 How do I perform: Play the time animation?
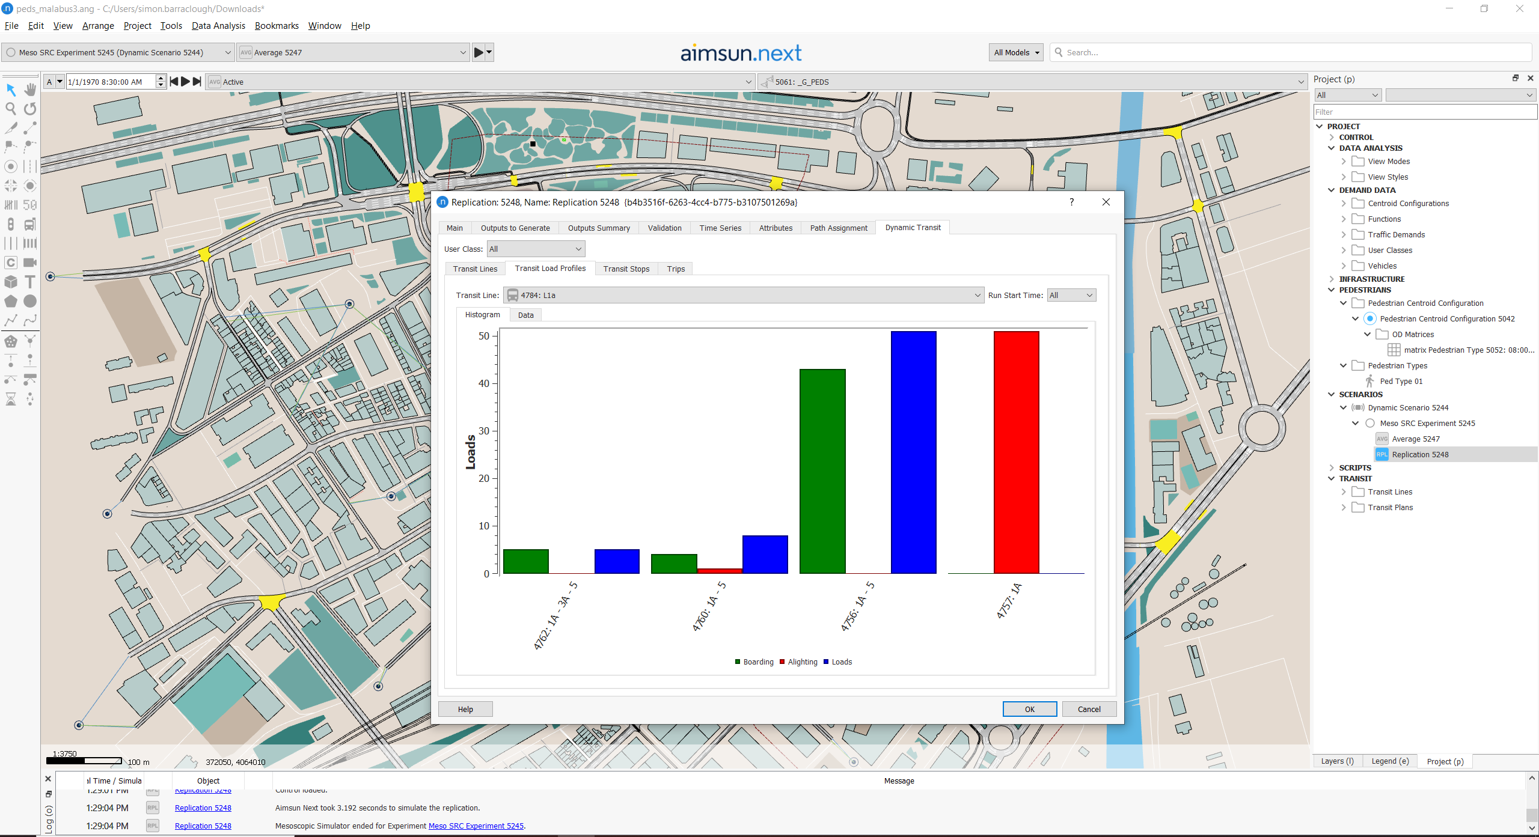186,82
